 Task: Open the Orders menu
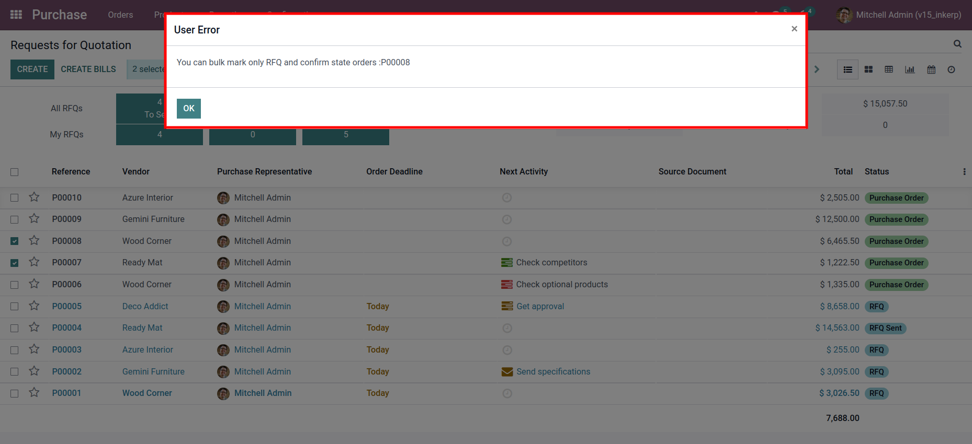click(x=120, y=15)
